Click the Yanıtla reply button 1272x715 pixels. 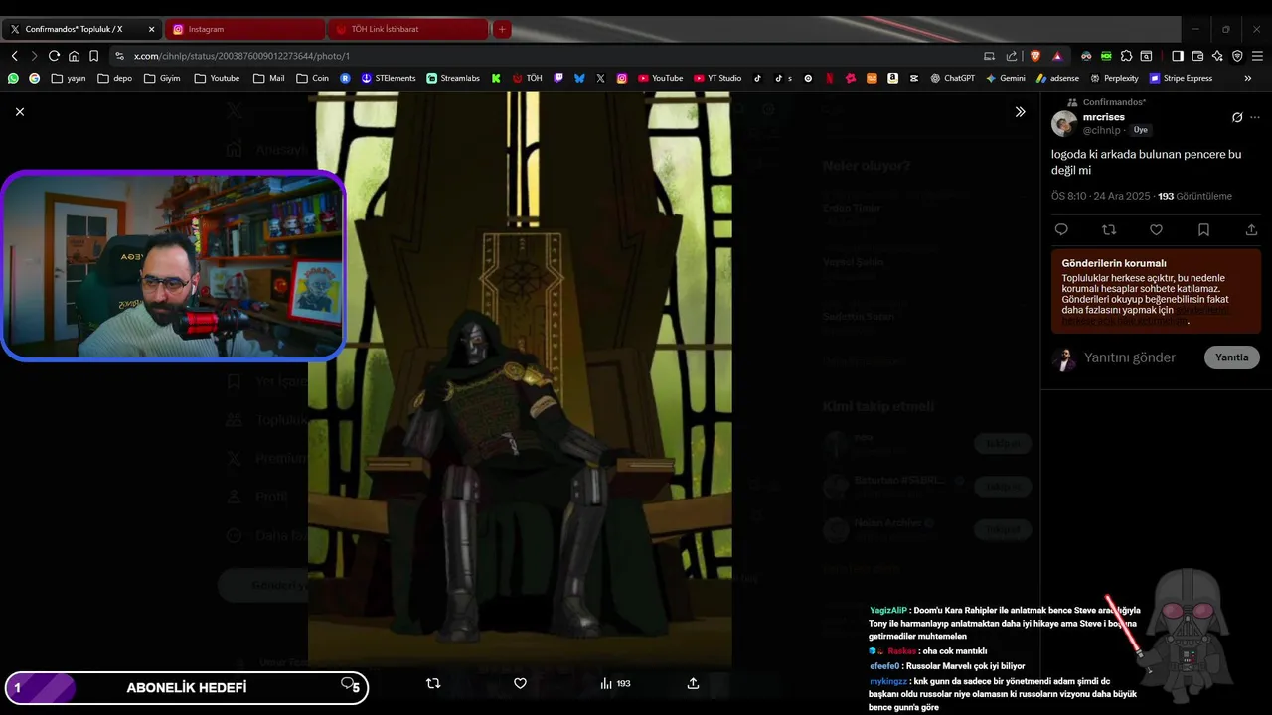click(x=1231, y=357)
